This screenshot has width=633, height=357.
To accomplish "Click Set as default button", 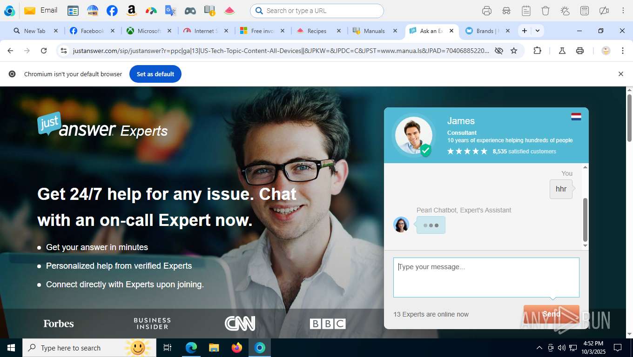I will pos(155,74).
